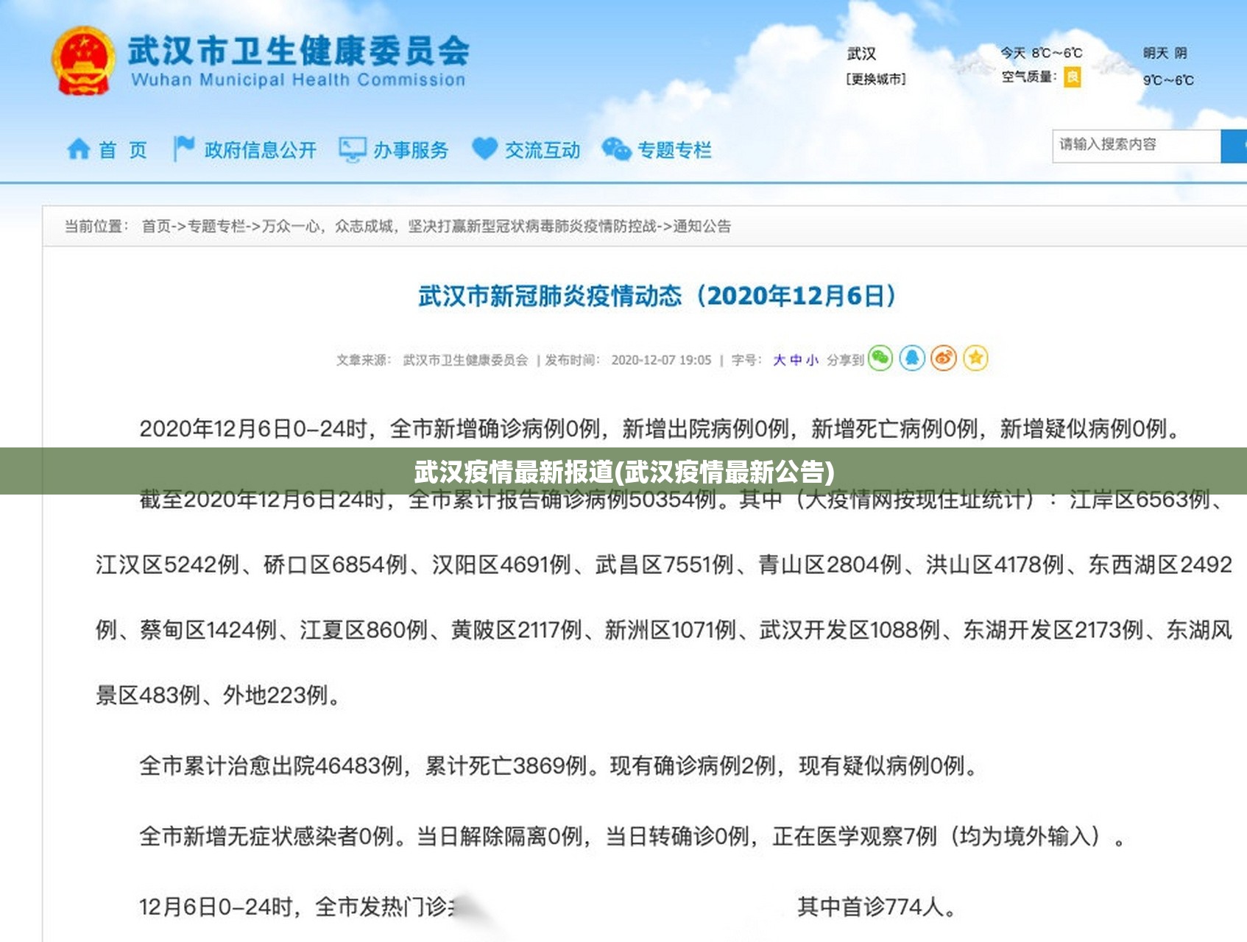Screen dimensions: 1247x942
Task: Click the heart icon for 交流互动
Action: [484, 149]
